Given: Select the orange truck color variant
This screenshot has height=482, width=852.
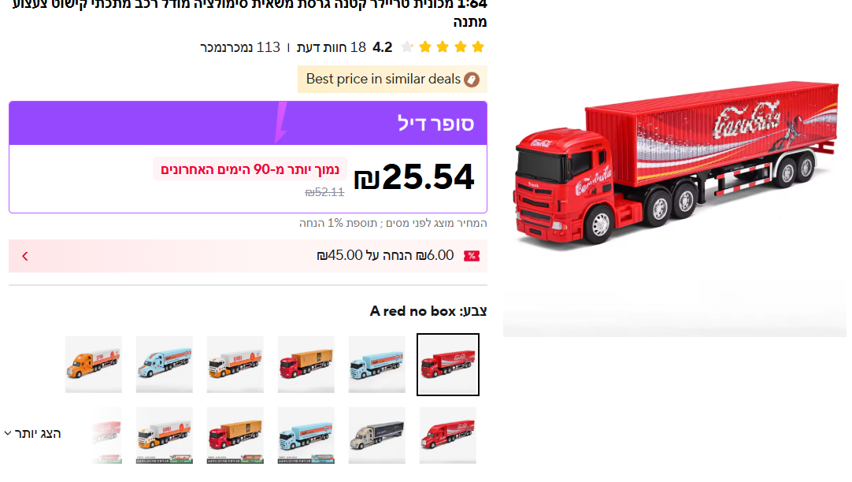Looking at the screenshot, I should pyautogui.click(x=94, y=364).
